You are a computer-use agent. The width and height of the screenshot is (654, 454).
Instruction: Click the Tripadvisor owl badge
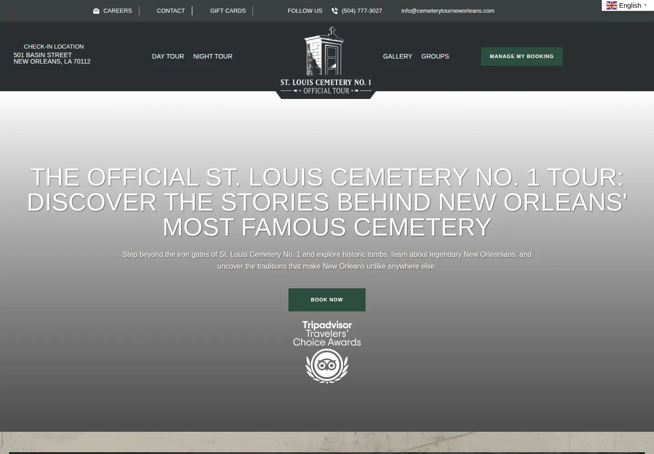tap(327, 366)
